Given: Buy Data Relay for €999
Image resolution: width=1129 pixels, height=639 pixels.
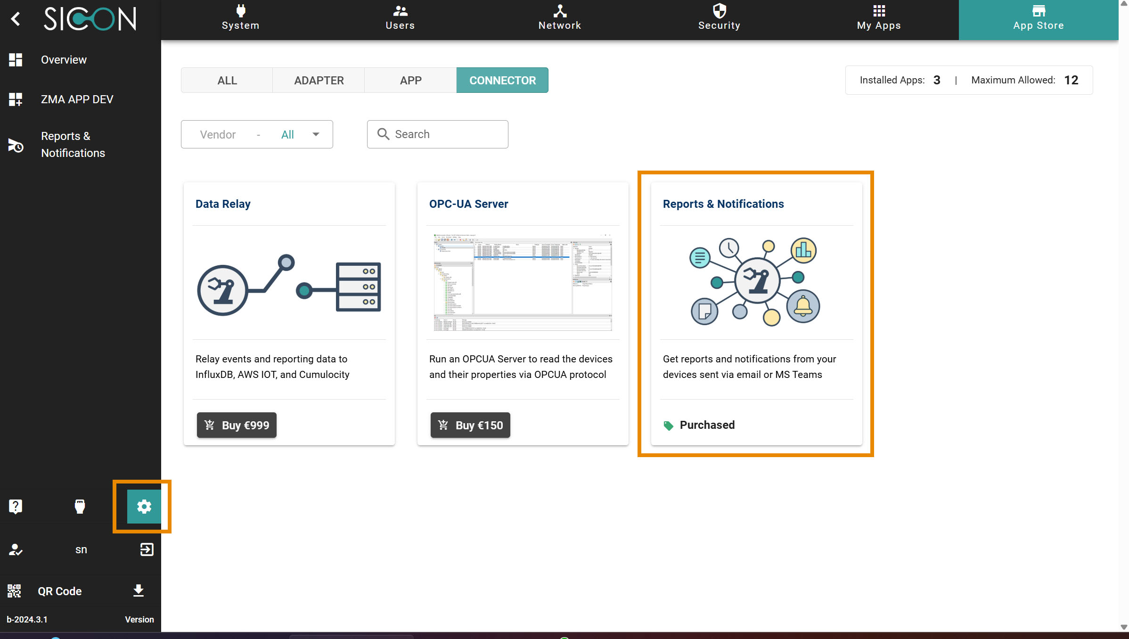Looking at the screenshot, I should pos(237,425).
